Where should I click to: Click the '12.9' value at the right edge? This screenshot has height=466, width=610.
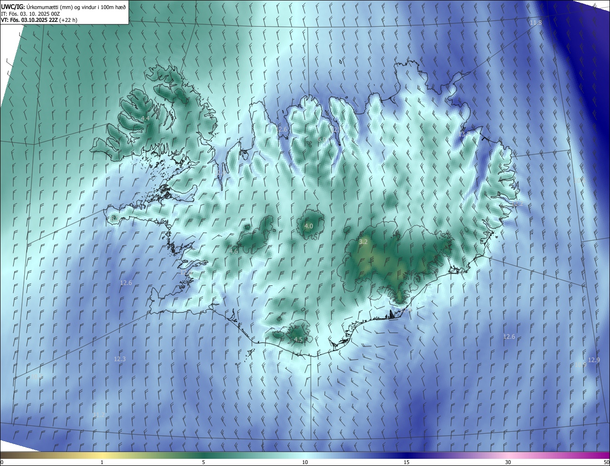(x=594, y=360)
